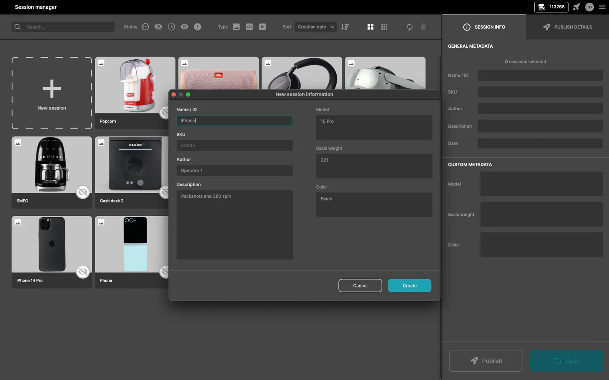Toggle hidden badge on SMEG session
This screenshot has width=609, height=380.
click(83, 192)
